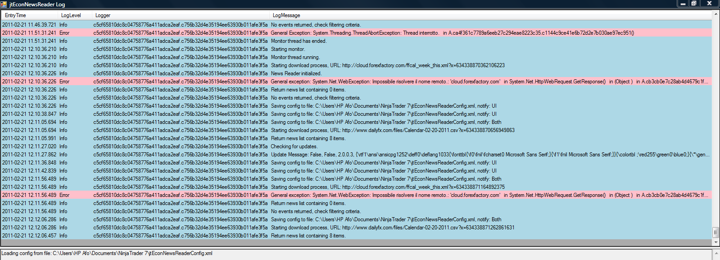
Task: Click entry time 12.10.38.847 cell
Action: pos(29,114)
